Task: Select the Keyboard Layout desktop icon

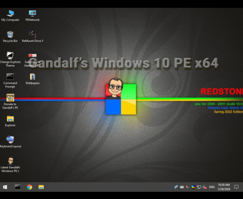Action: 10,142
